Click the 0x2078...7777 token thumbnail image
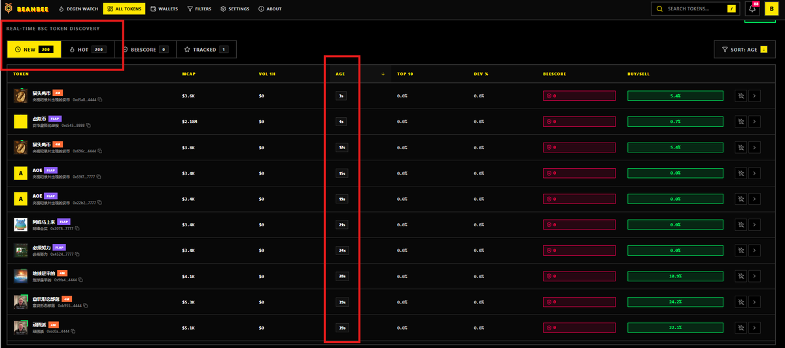Image resolution: width=785 pixels, height=348 pixels. [20, 224]
